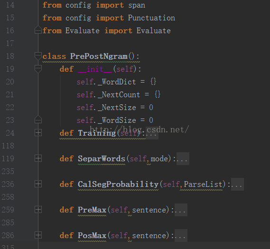
Task: Click the PosMax method name
Action: 92,236
